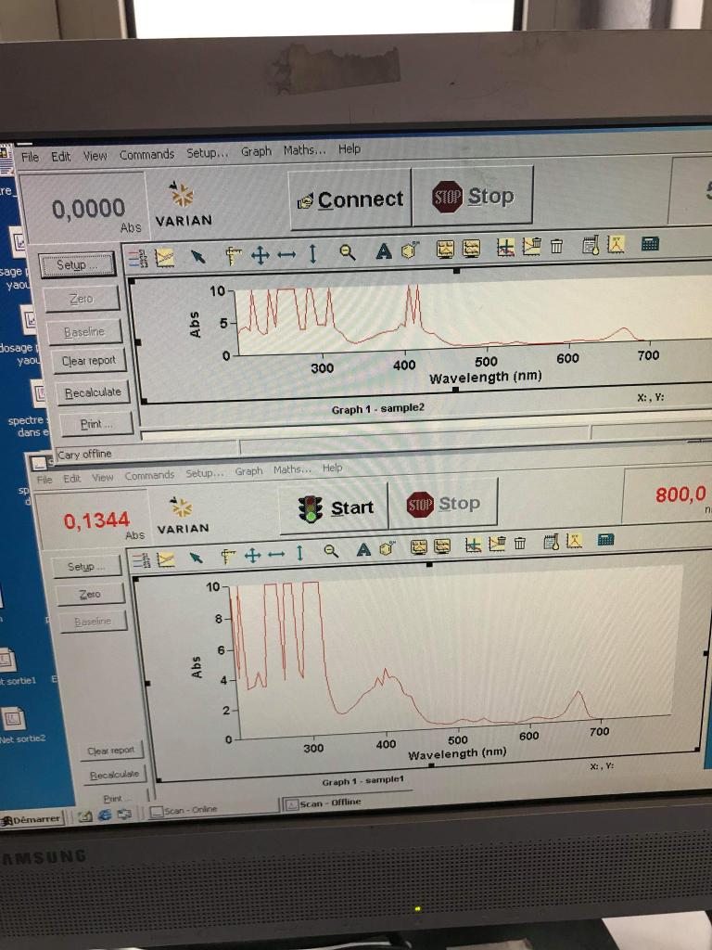Open Commands menu in upper Scan window

(x=146, y=155)
